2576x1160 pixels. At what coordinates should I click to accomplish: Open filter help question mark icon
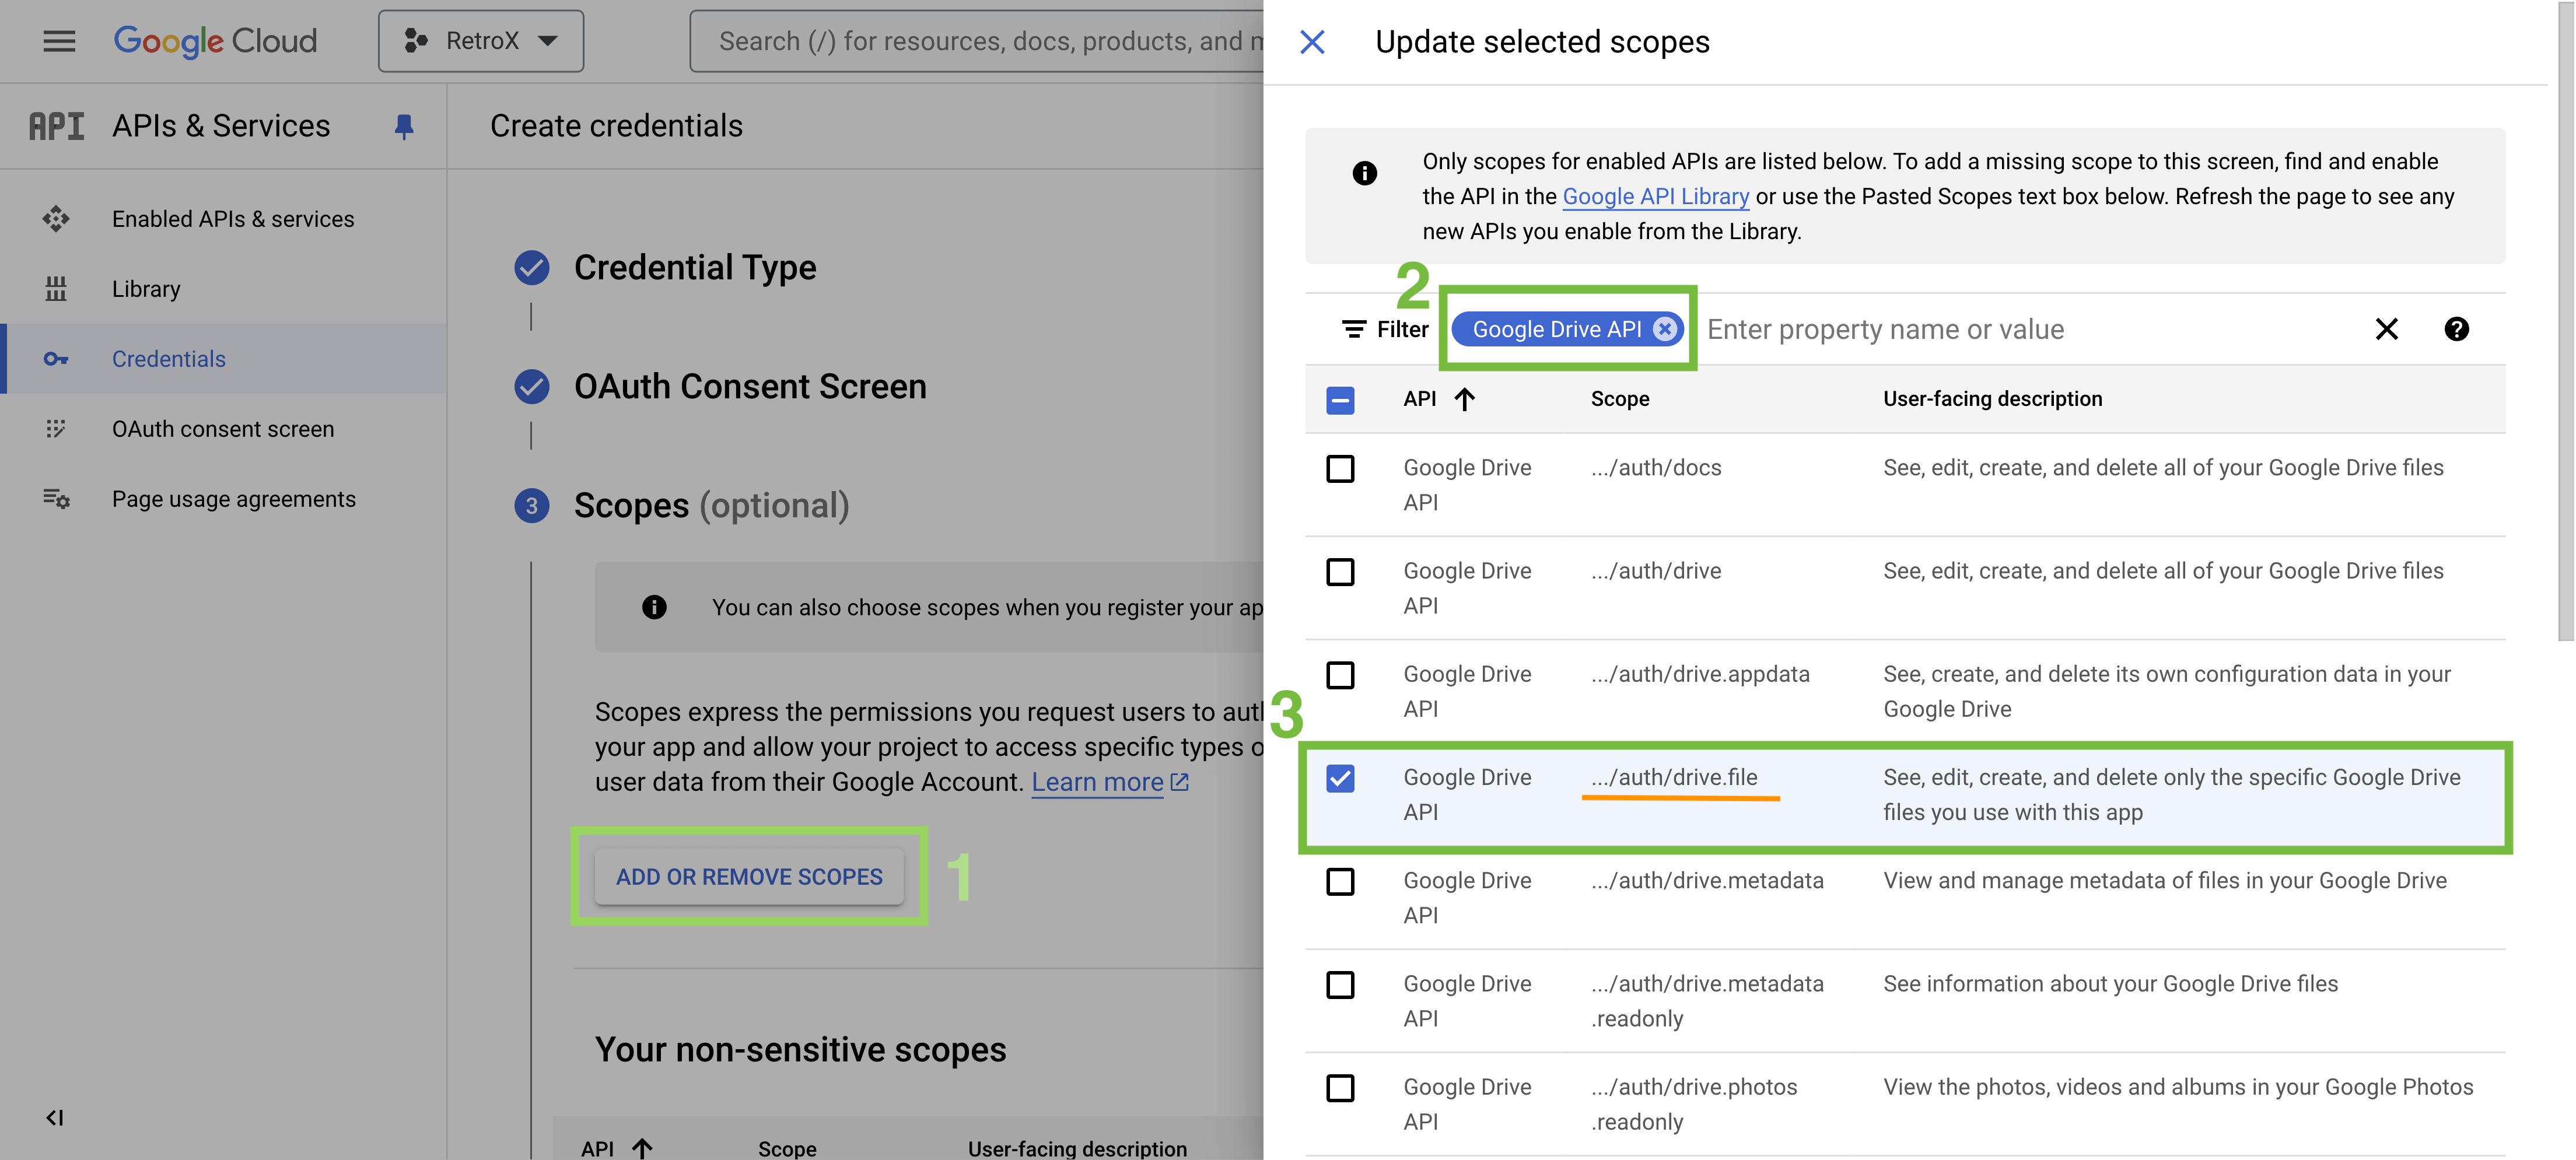click(x=2457, y=329)
